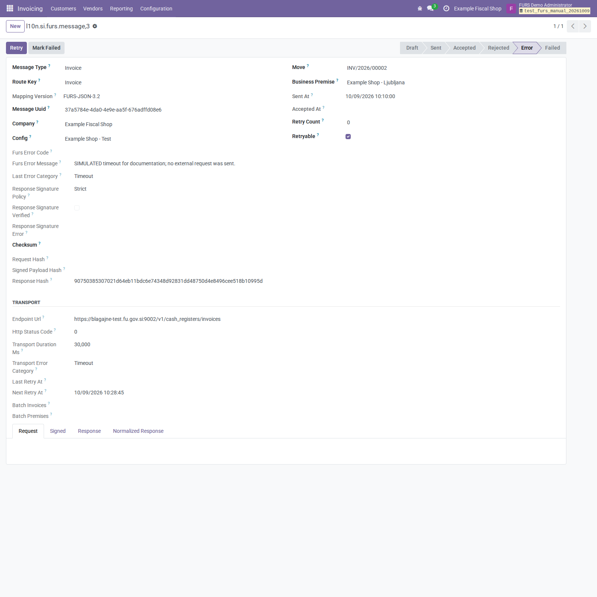Screen dimensions: 597x597
Task: Click Endpoint Url help question mark
Action: [x=43, y=318]
